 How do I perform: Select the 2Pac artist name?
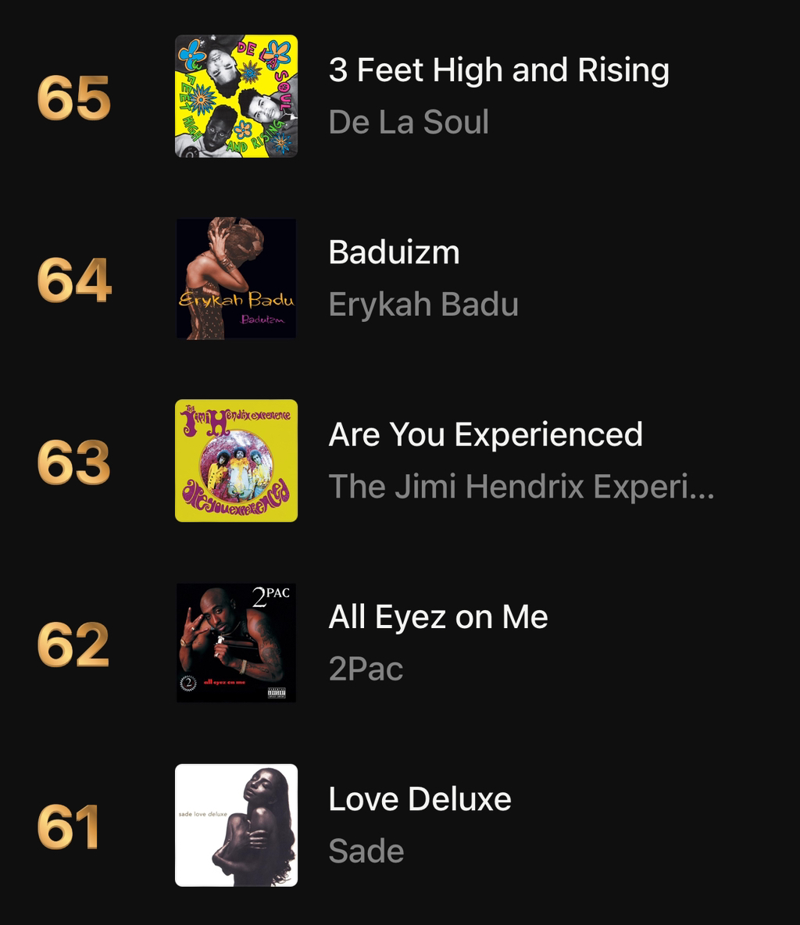pos(366,669)
